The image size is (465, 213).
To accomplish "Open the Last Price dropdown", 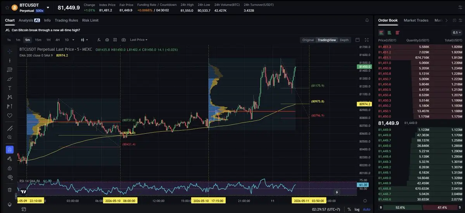I will tap(138, 40).
